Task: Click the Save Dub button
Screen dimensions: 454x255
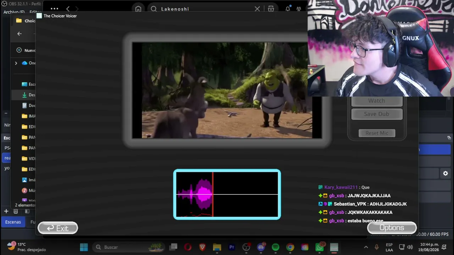Action: (377, 114)
